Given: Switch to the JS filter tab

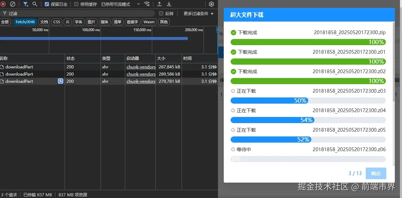Looking at the screenshot, I should coord(67,22).
